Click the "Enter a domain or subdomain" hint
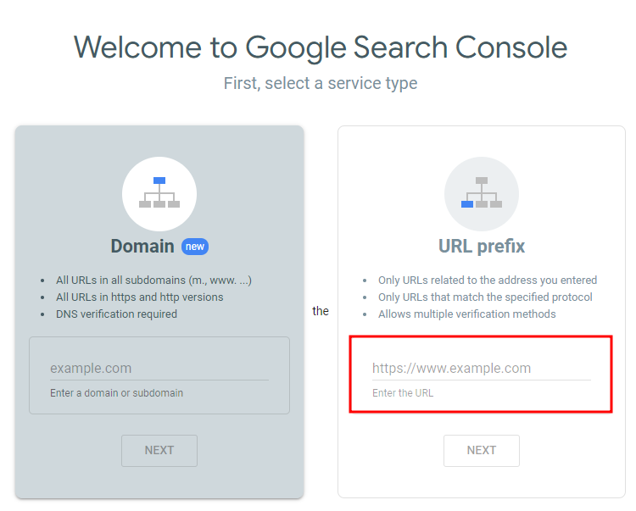 (116, 392)
